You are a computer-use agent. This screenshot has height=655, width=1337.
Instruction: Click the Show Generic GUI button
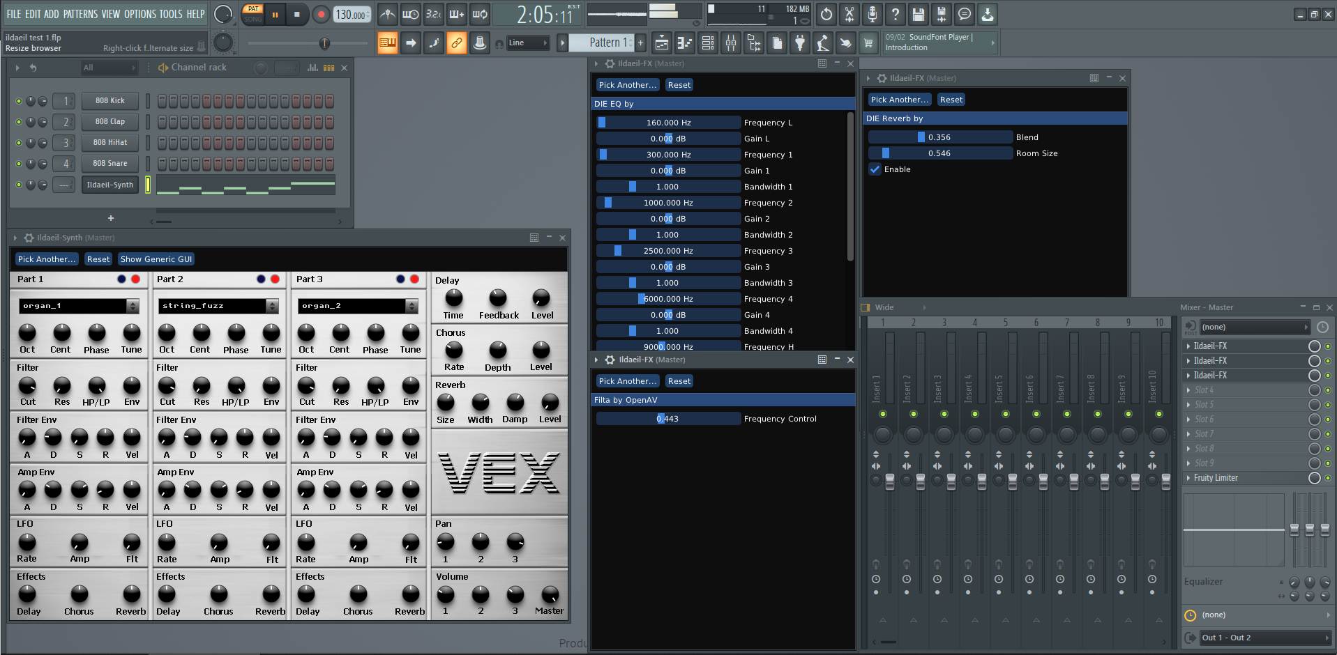coord(156,259)
